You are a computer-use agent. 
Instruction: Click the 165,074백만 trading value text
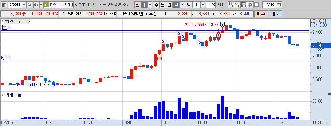pyautogui.click(x=132, y=14)
